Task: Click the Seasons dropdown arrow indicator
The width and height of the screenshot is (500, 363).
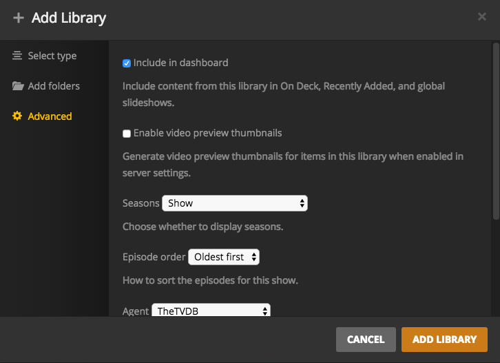Action: 302,203
